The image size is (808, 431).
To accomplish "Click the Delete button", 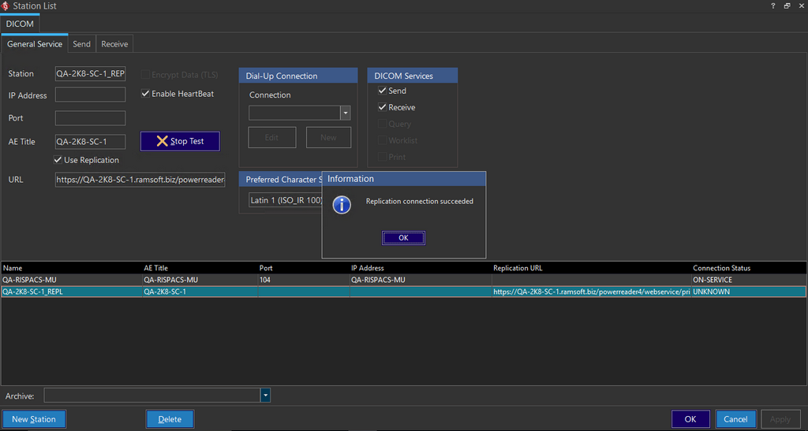I will pyautogui.click(x=170, y=419).
